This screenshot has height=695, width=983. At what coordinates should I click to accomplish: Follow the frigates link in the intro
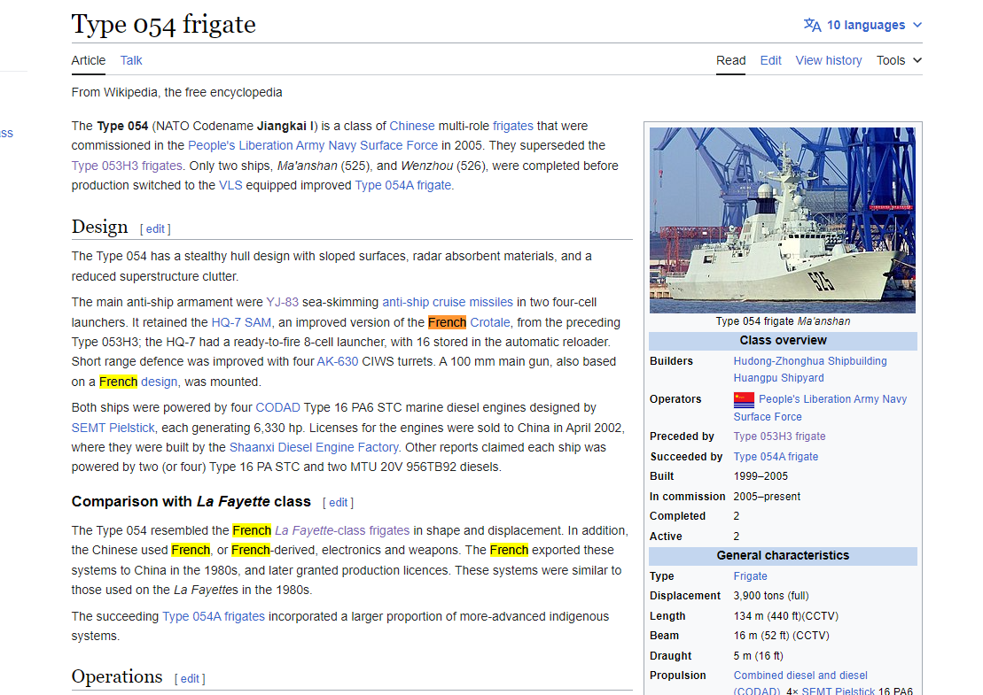[x=513, y=126]
